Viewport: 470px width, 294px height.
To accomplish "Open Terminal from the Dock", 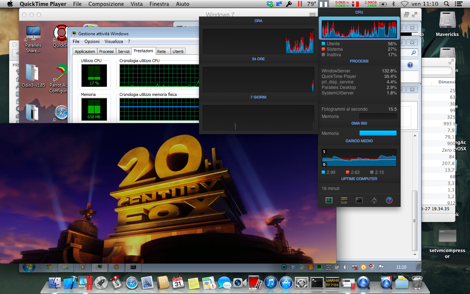I will [317, 282].
